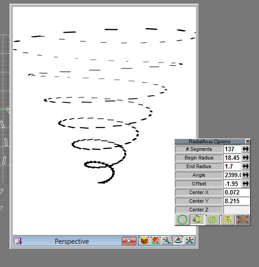Viewport: 259px width, 267px height.
Task: Click the eye zoom arrows icon
Action: (x=190, y=241)
